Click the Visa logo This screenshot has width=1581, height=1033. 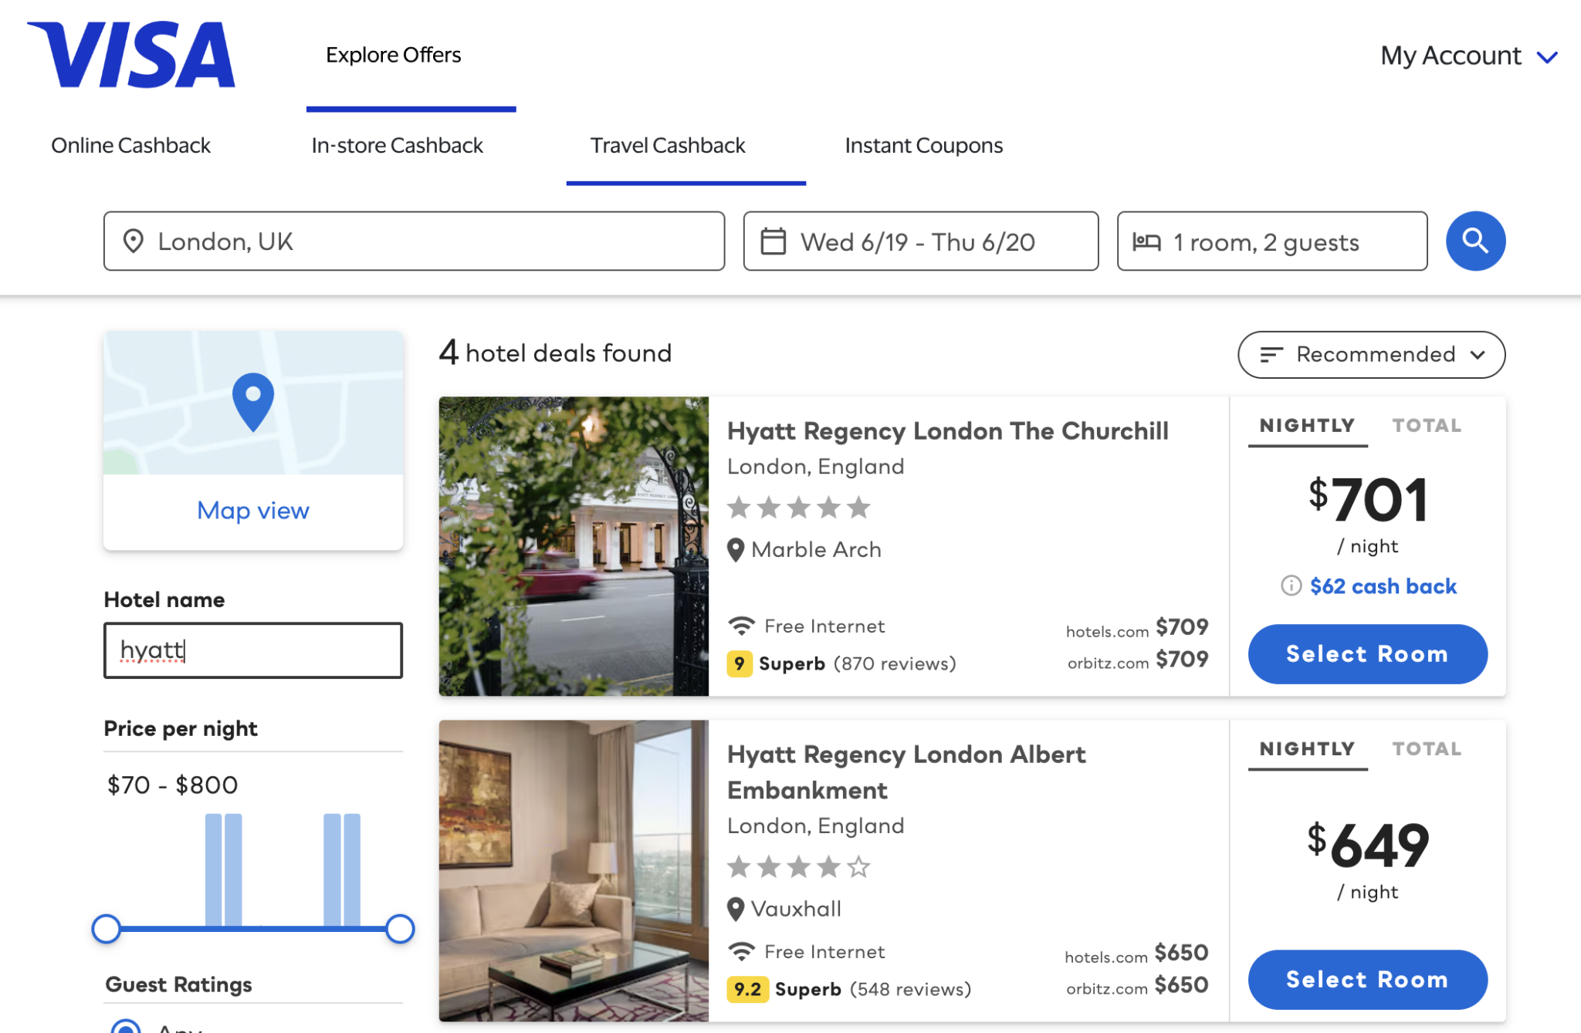tap(131, 55)
